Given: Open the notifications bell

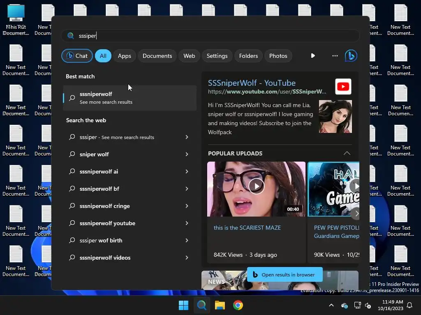Looking at the screenshot, I should (x=410, y=305).
